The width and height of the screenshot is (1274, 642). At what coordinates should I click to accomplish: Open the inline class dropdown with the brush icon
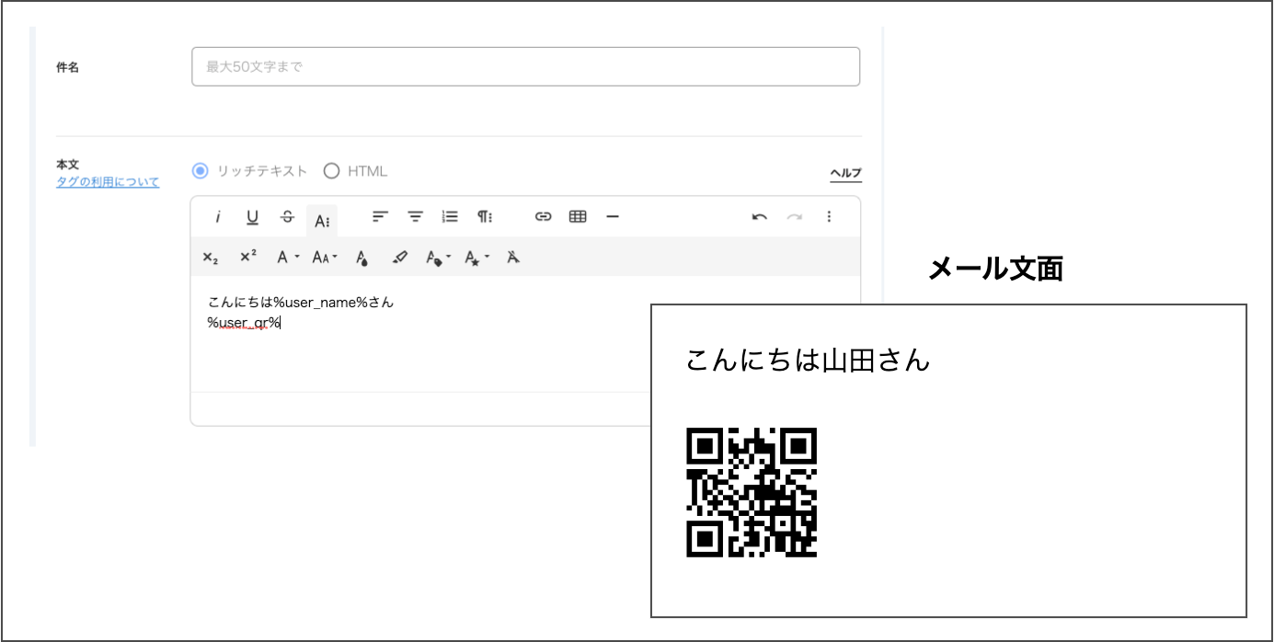[x=438, y=258]
